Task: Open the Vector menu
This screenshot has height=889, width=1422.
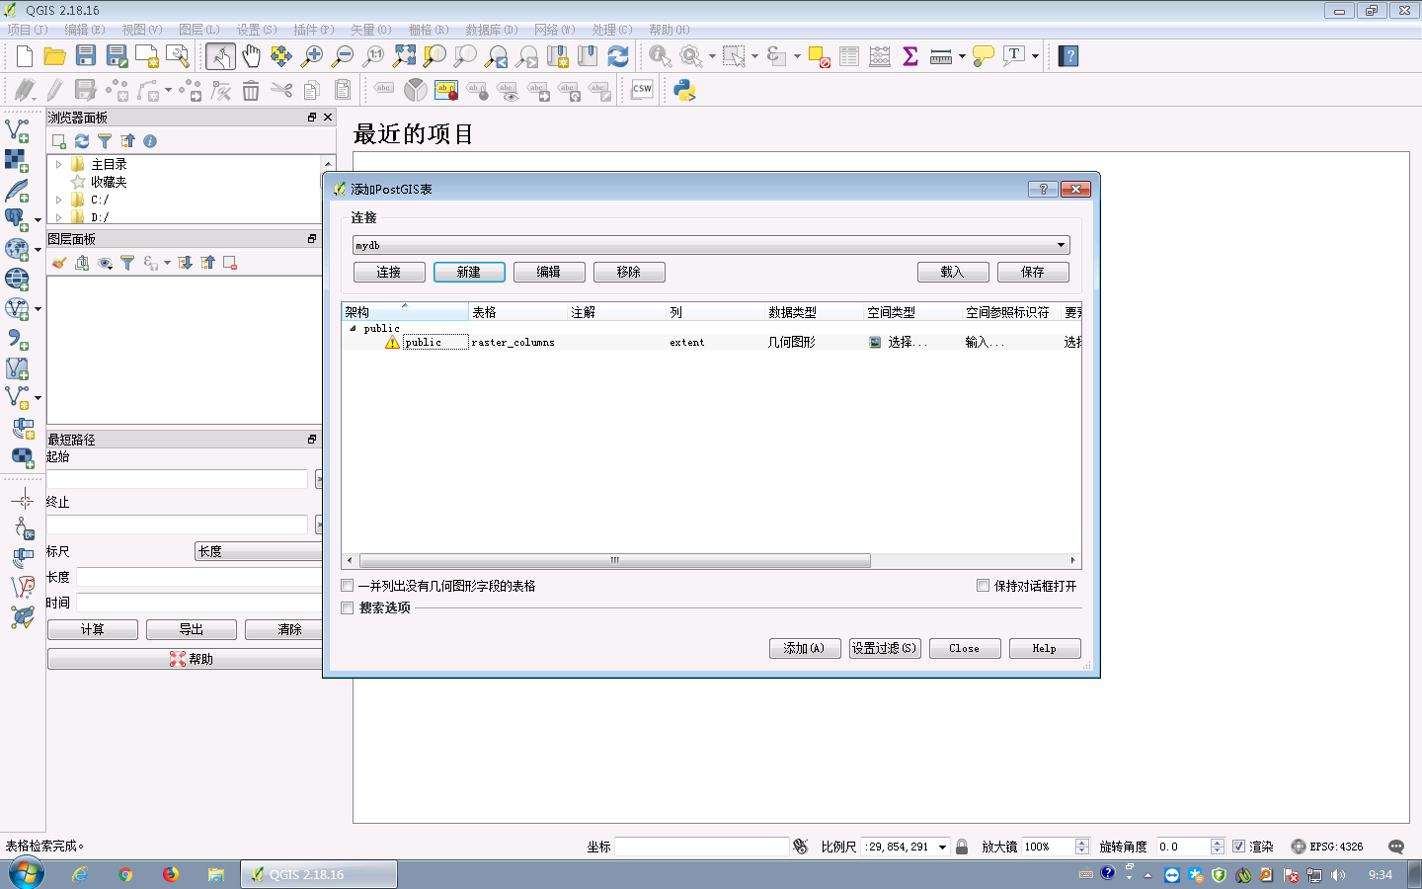Action: point(371,30)
